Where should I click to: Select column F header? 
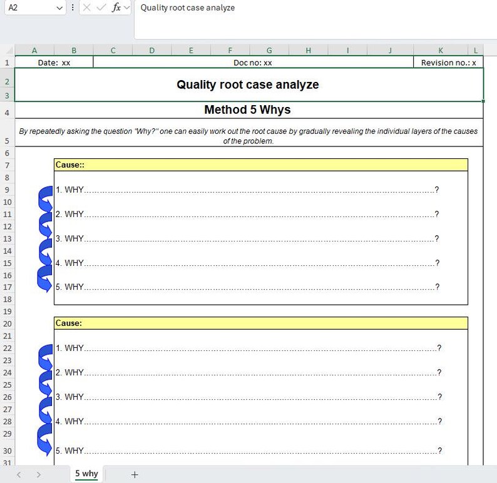230,50
